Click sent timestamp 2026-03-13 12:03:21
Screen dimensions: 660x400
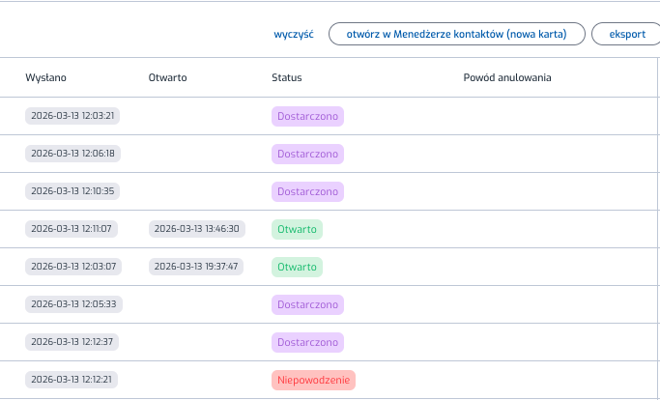(x=73, y=116)
